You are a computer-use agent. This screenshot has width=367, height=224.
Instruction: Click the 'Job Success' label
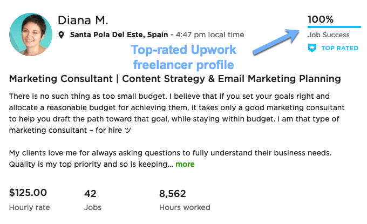pos(328,35)
